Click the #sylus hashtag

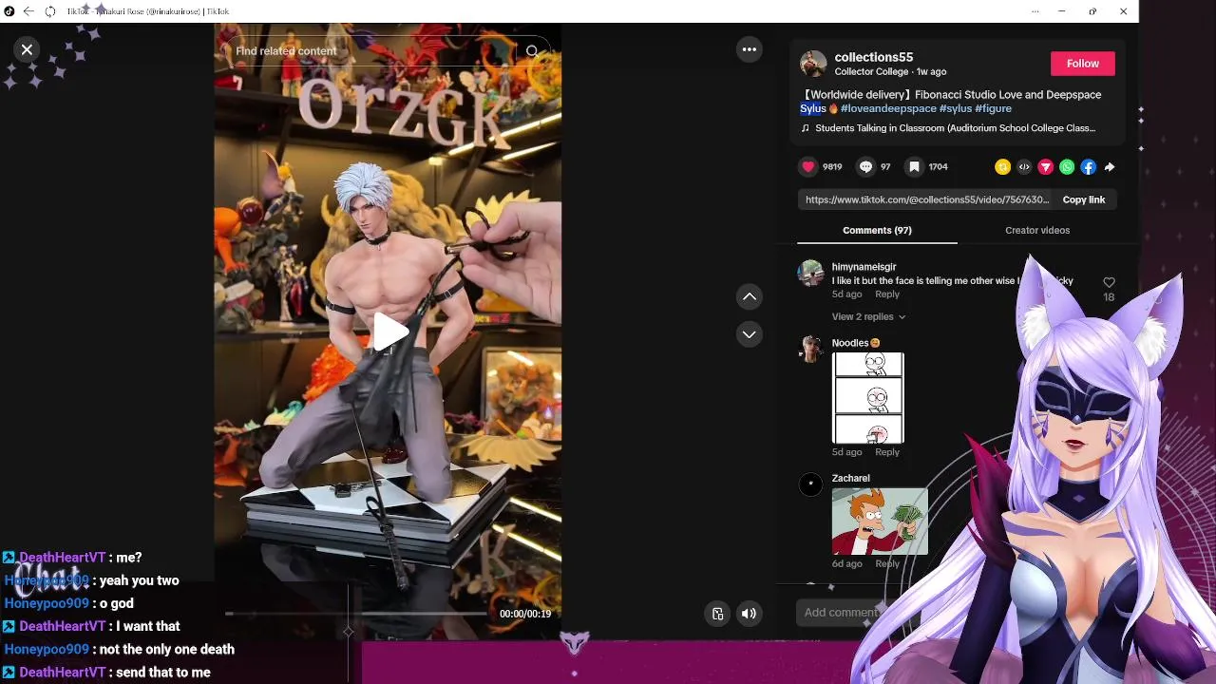[x=956, y=108]
